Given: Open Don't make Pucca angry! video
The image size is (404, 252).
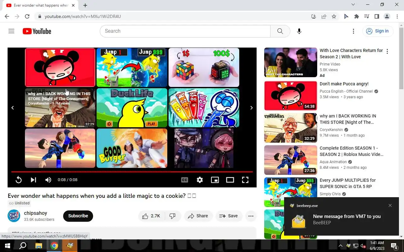Looking at the screenshot, I should (344, 84).
